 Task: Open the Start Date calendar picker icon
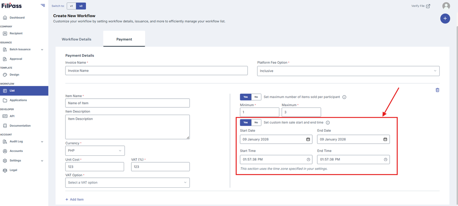point(308,139)
